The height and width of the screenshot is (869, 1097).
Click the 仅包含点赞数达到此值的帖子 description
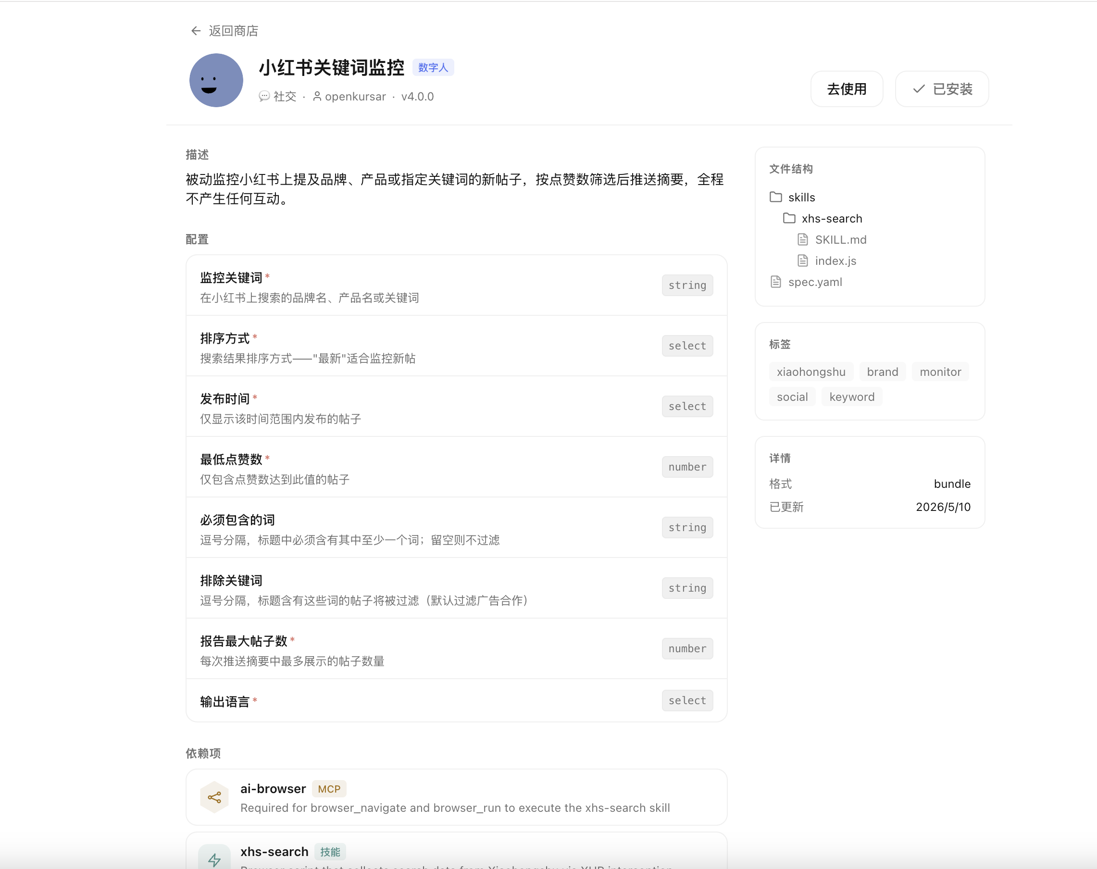pos(275,479)
